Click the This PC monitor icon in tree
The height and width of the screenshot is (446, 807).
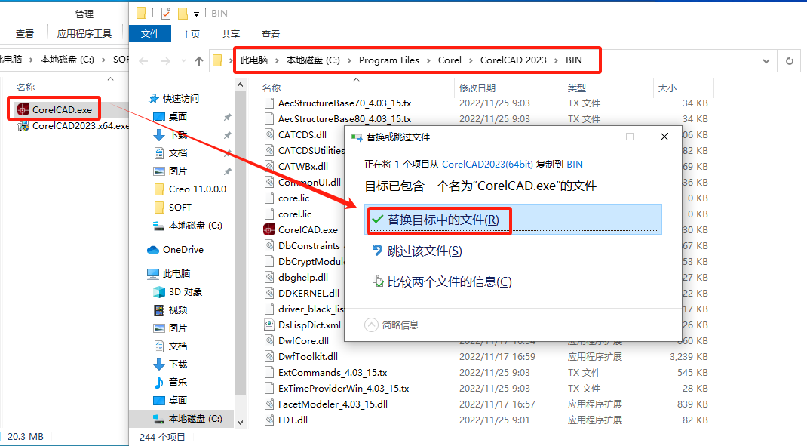tap(153, 274)
